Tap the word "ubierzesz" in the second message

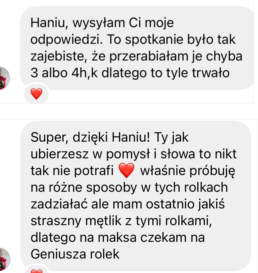click(x=60, y=154)
